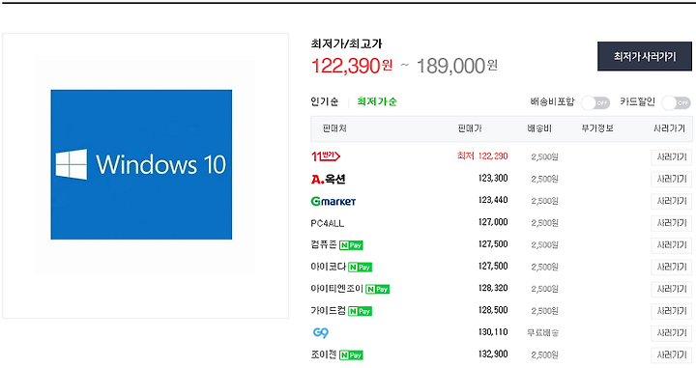
Task: Click N Pay badge next to 조이젠
Action: click(351, 355)
